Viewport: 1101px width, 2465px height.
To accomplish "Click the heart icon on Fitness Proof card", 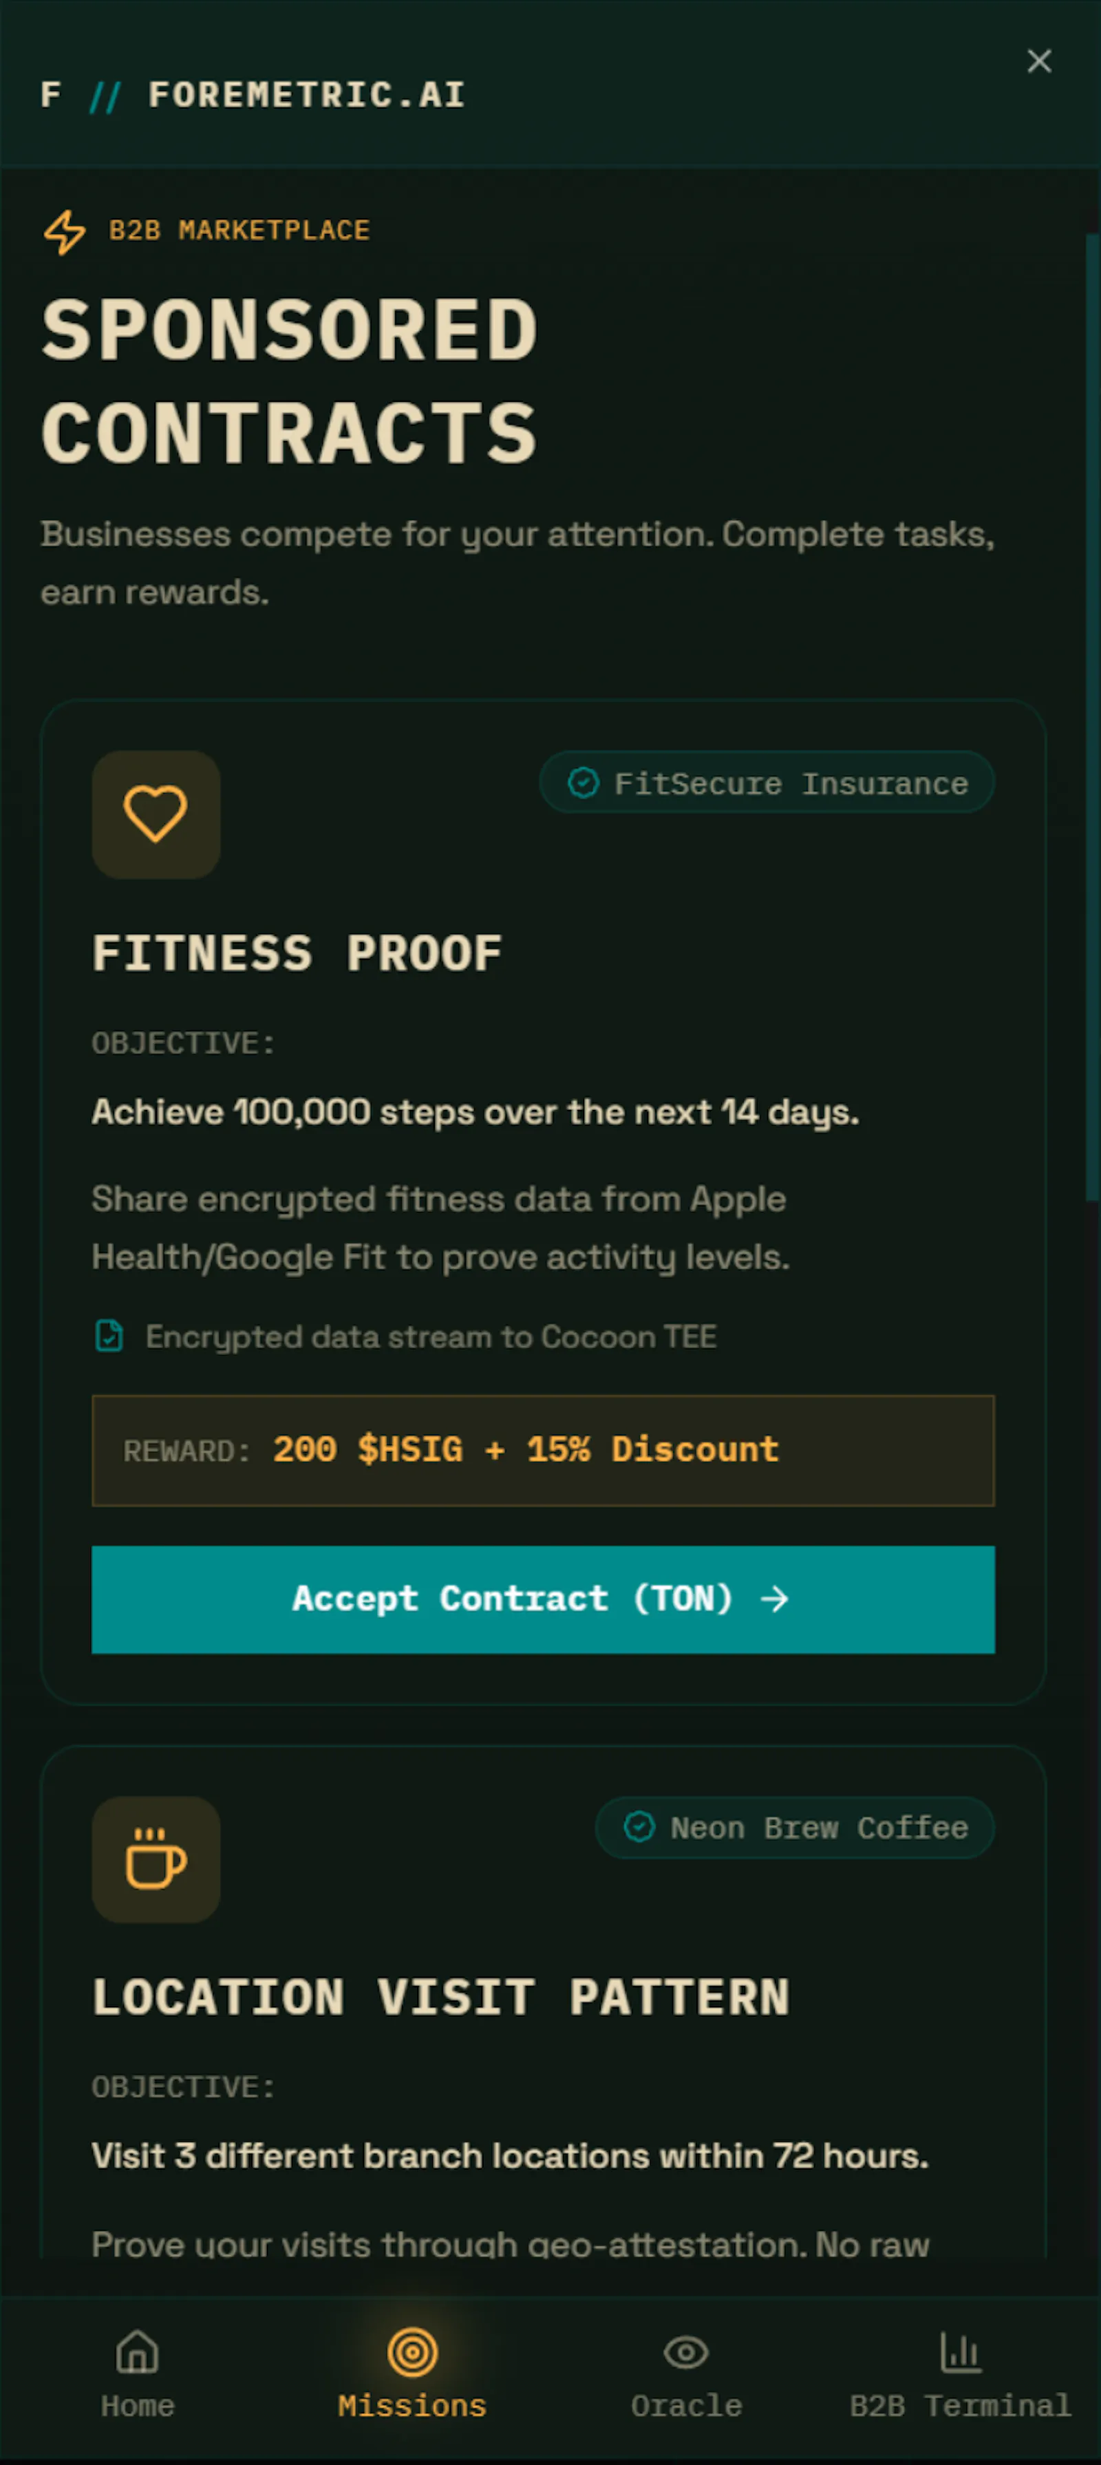I will (x=156, y=814).
